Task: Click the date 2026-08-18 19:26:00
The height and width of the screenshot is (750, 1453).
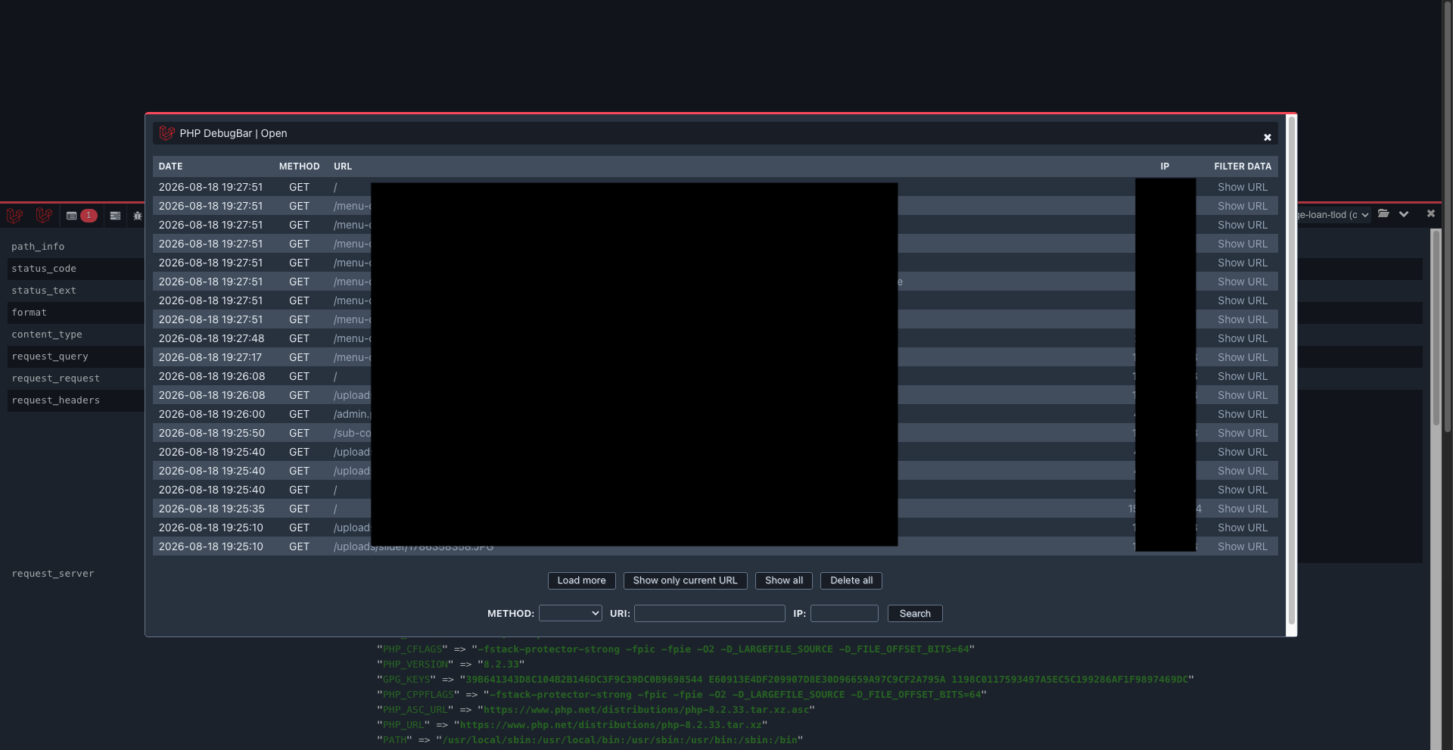Action: [x=212, y=414]
